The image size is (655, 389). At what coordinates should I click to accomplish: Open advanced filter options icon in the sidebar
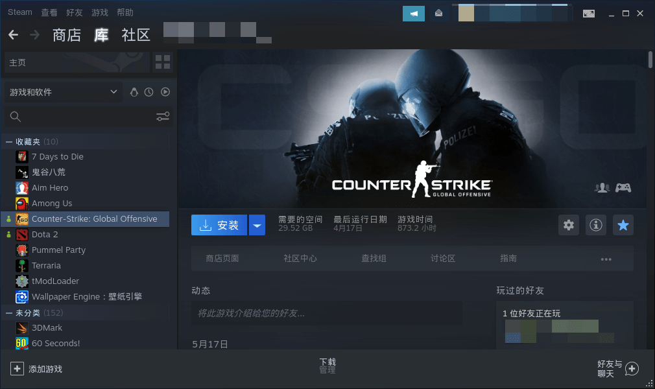[x=162, y=117]
